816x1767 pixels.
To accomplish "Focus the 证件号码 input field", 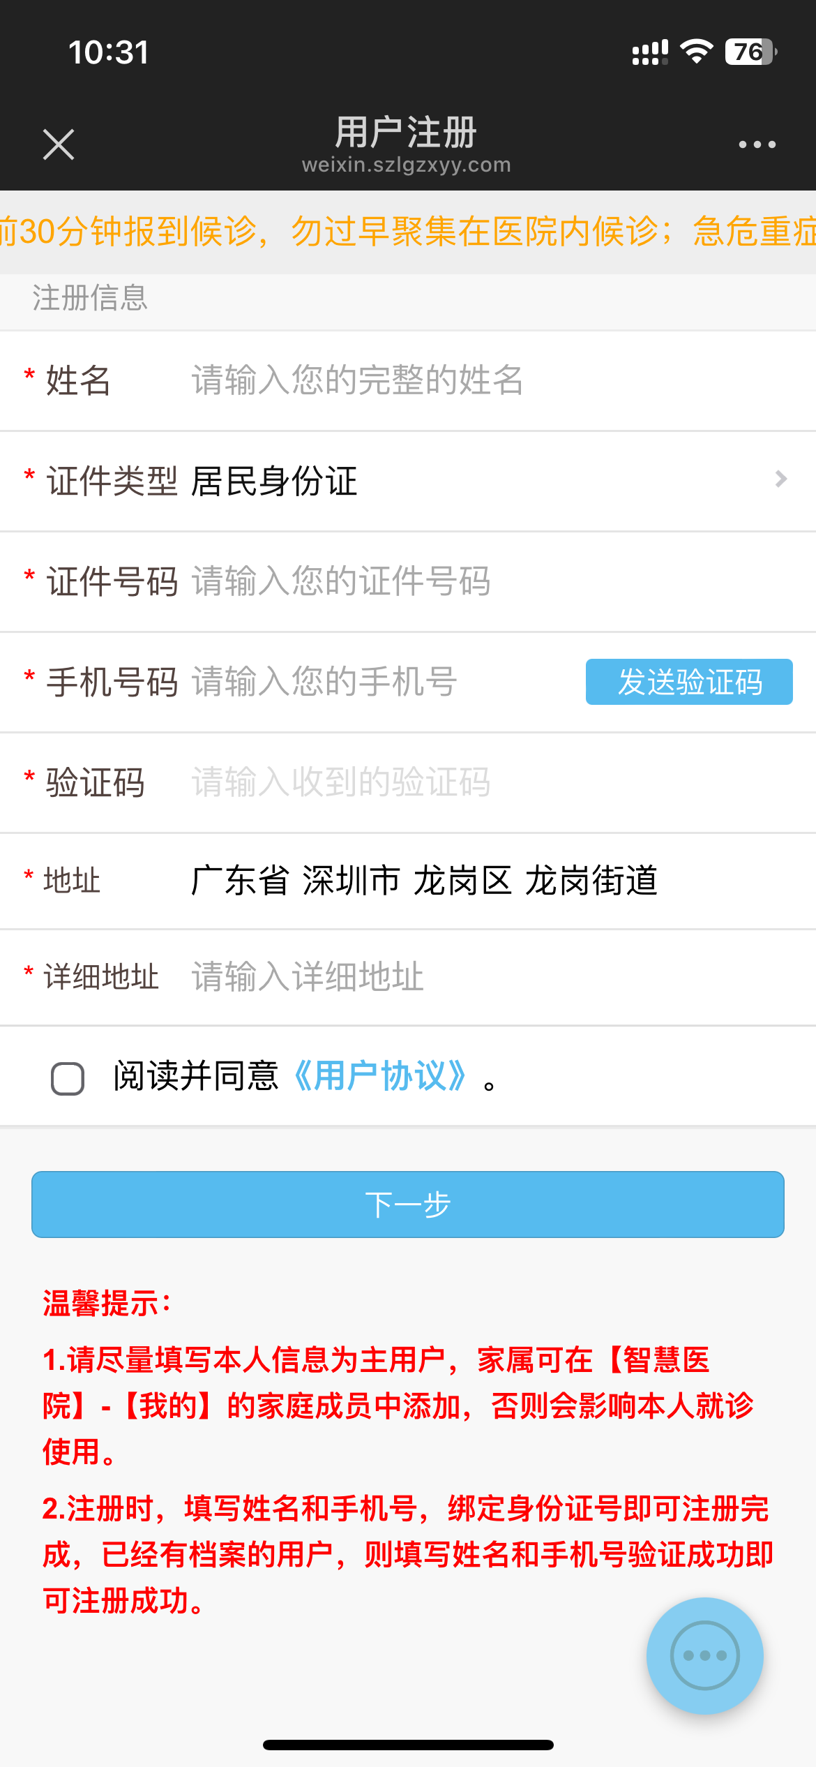I will point(488,581).
